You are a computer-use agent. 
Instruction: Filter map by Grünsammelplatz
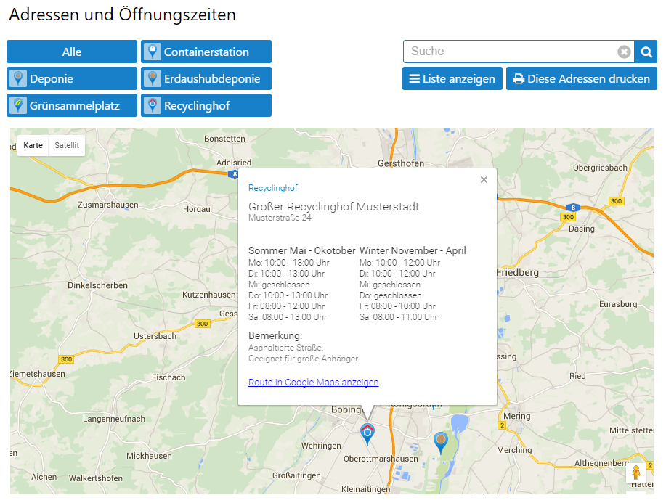coord(72,105)
